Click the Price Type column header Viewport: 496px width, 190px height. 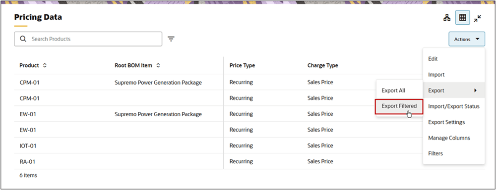click(x=242, y=66)
